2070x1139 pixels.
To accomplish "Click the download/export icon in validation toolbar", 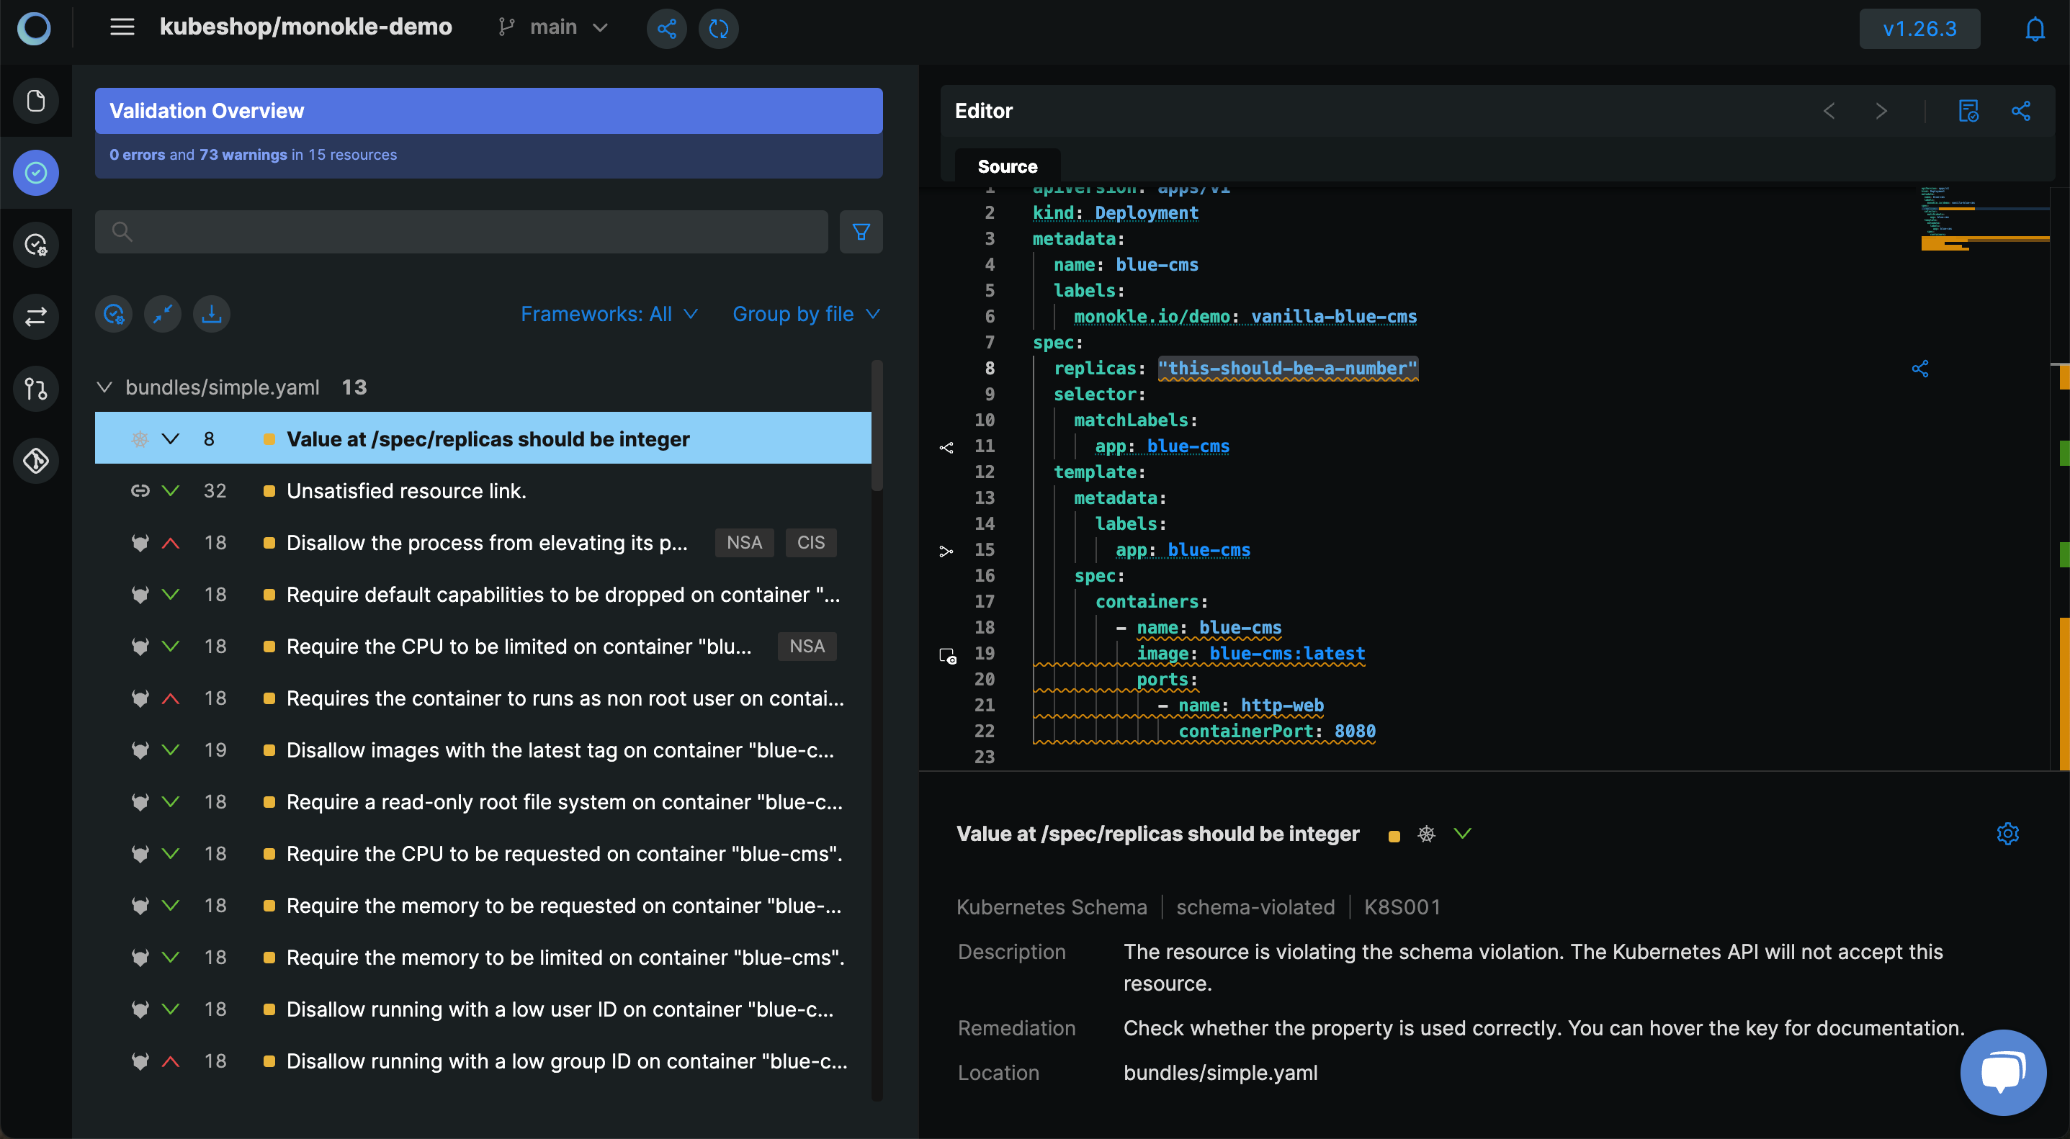I will (212, 312).
